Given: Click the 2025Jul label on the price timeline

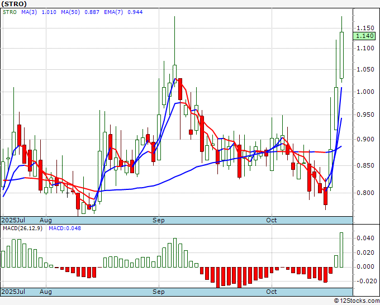Looking at the screenshot, I should [x=13, y=221].
